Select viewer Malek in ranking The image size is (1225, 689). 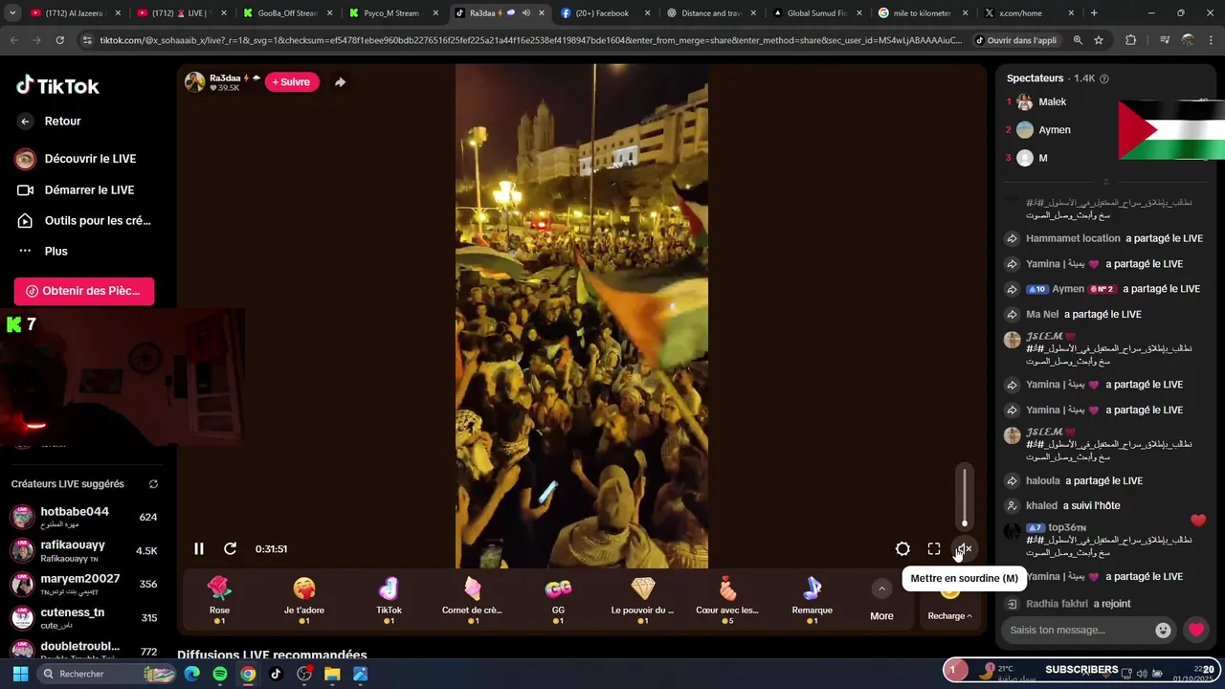click(x=1051, y=101)
